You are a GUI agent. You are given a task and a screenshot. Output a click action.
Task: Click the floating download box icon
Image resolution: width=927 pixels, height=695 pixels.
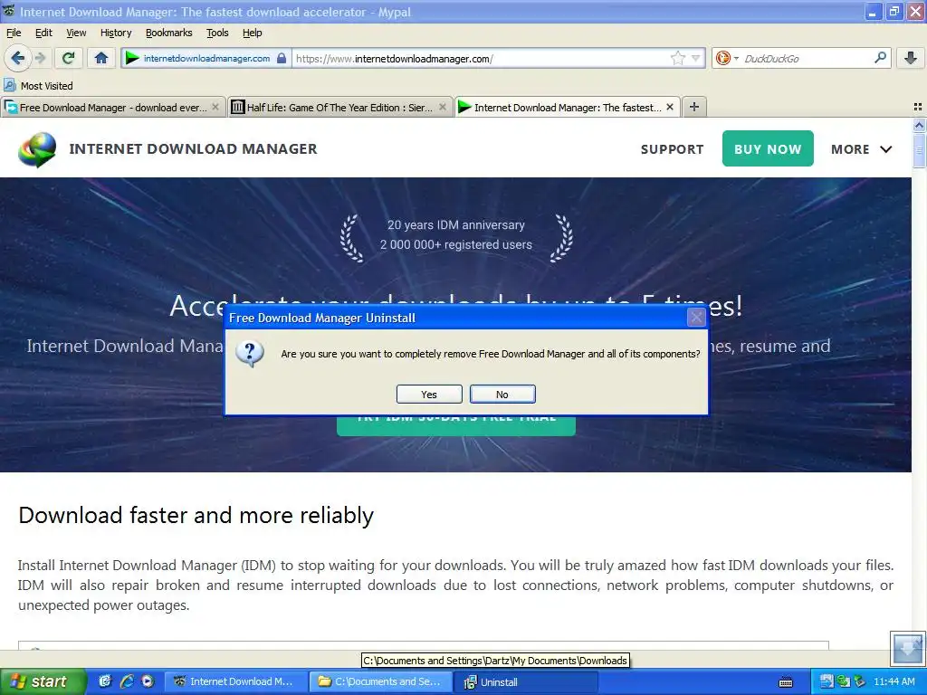(x=907, y=648)
